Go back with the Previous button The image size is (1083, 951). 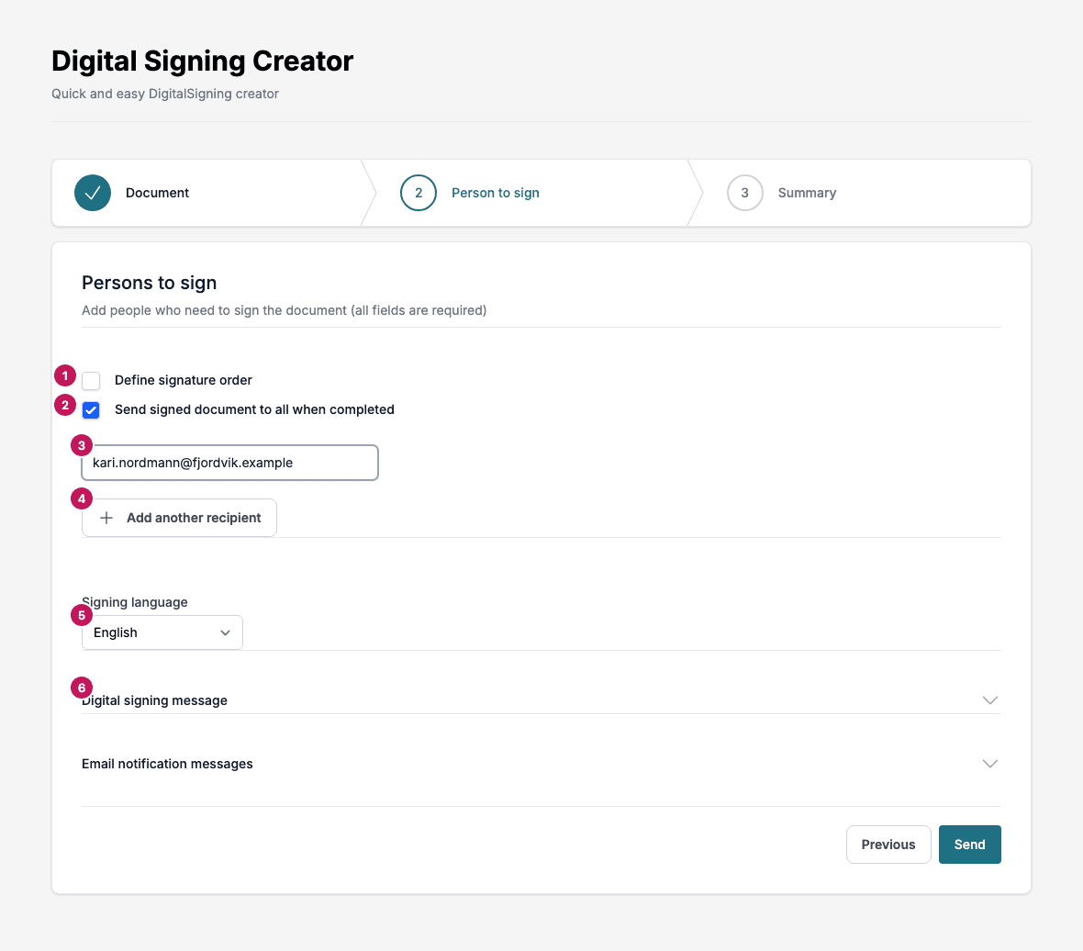pyautogui.click(x=888, y=845)
